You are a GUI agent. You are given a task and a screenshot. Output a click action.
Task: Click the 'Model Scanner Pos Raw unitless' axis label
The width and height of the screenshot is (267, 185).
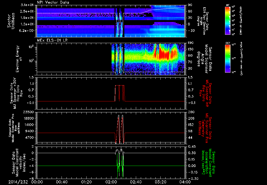(x=14, y=128)
